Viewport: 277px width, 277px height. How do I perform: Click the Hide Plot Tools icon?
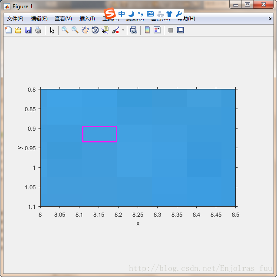(171, 30)
